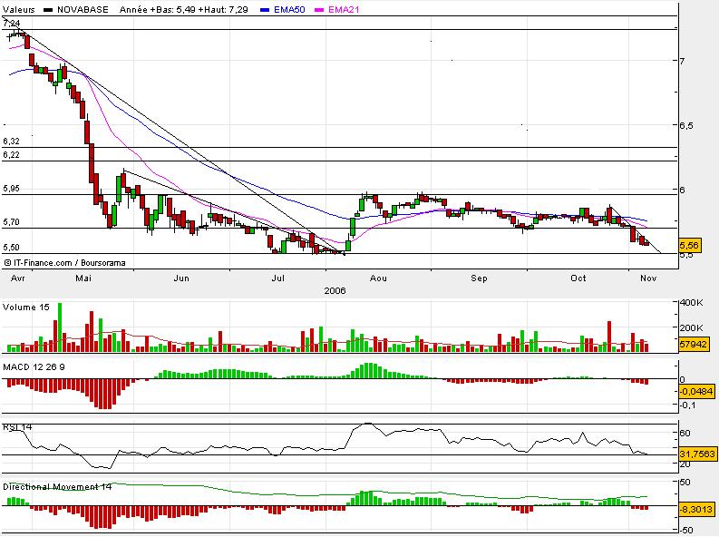
Task: Click the magenta EMA21 color marker
Action: pos(319,9)
